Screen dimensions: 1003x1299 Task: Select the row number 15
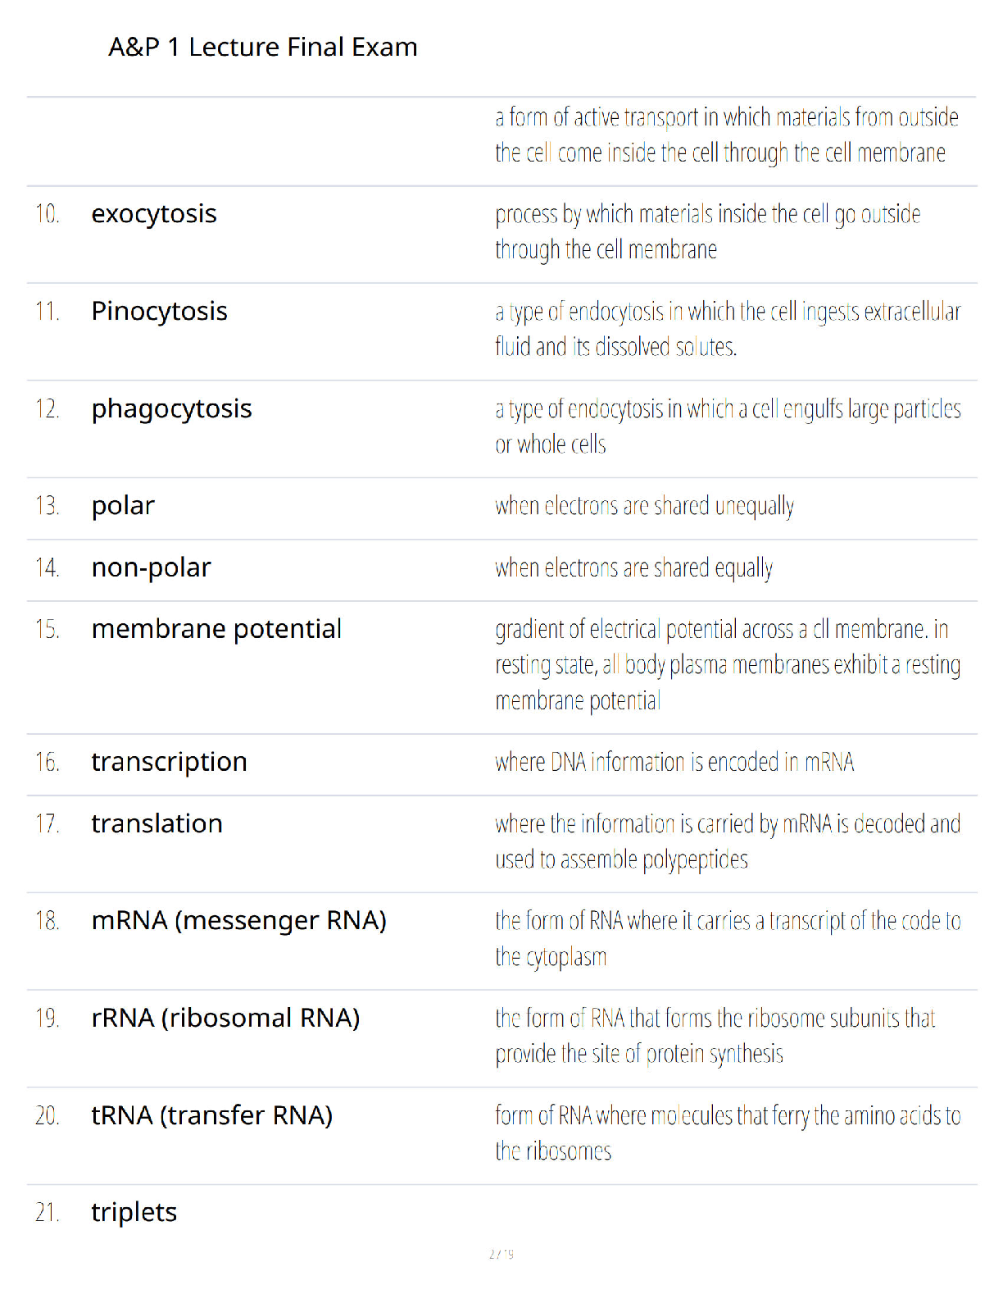tap(48, 629)
